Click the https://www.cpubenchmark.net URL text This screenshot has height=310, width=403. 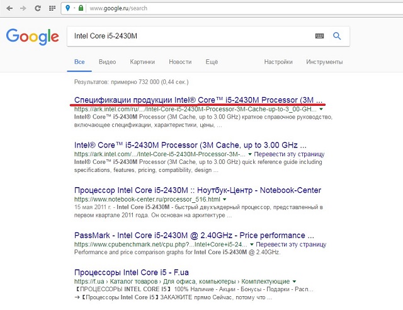pos(161,244)
